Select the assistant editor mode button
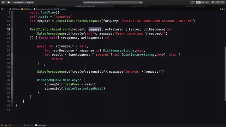The width and height of the screenshot is (226, 127). pyautogui.click(x=203, y=2)
